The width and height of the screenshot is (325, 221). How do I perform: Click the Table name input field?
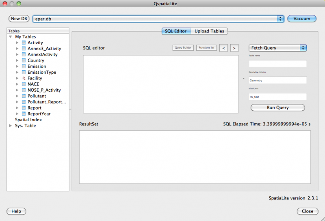(277, 64)
